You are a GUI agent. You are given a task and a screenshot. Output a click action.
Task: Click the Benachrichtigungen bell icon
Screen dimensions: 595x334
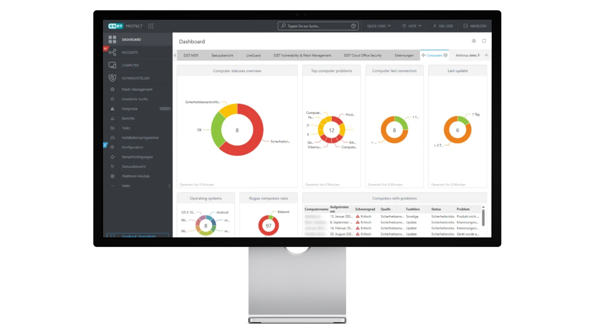click(112, 157)
